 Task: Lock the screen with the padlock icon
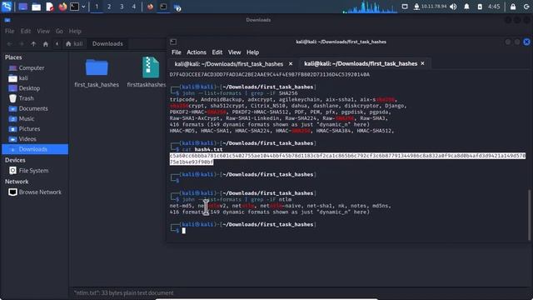513,7
